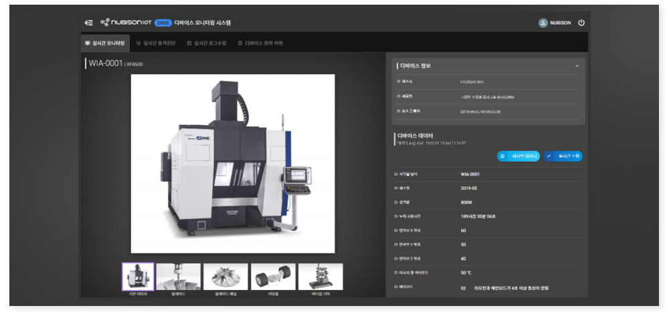Click the WIA-0001 serial number value
669x314 pixels.
(x=470, y=174)
